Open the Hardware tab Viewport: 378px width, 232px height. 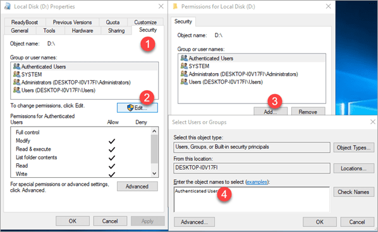82,30
